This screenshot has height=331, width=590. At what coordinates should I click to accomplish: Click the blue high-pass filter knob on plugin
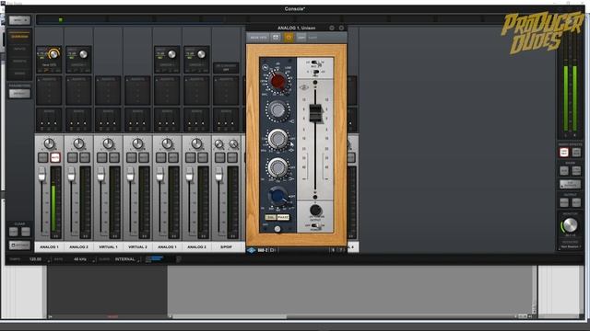click(277, 196)
